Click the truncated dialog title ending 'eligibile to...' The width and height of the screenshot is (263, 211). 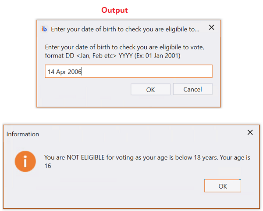(125, 29)
